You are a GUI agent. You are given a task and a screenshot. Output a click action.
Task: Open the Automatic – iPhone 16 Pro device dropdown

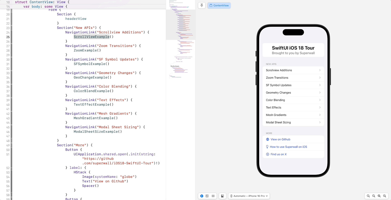[249, 196]
